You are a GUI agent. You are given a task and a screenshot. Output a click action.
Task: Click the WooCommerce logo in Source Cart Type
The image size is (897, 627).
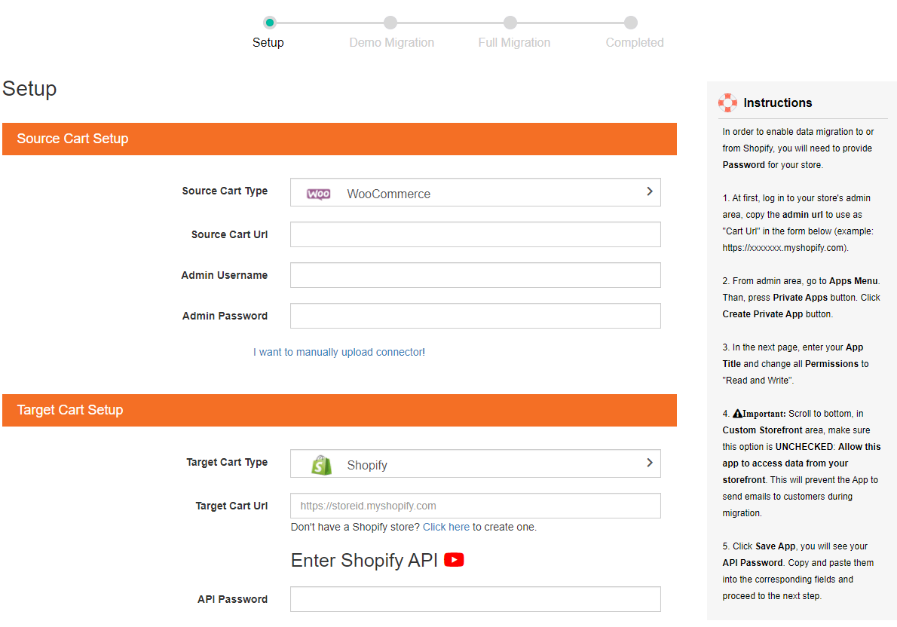coord(319,194)
